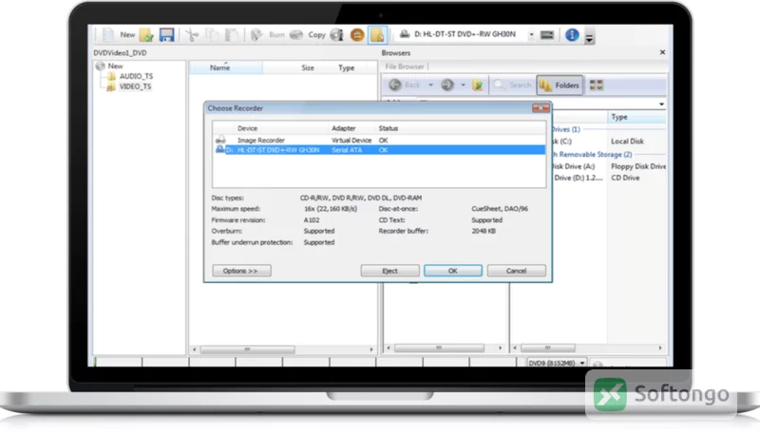Select the Image Recorder device row
The height and width of the screenshot is (433, 760).
pyautogui.click(x=379, y=140)
